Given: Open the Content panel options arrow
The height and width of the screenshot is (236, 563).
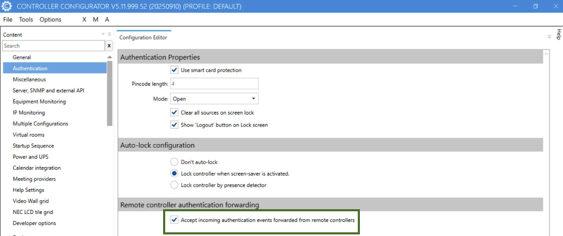Looking at the screenshot, I should pyautogui.click(x=103, y=34).
